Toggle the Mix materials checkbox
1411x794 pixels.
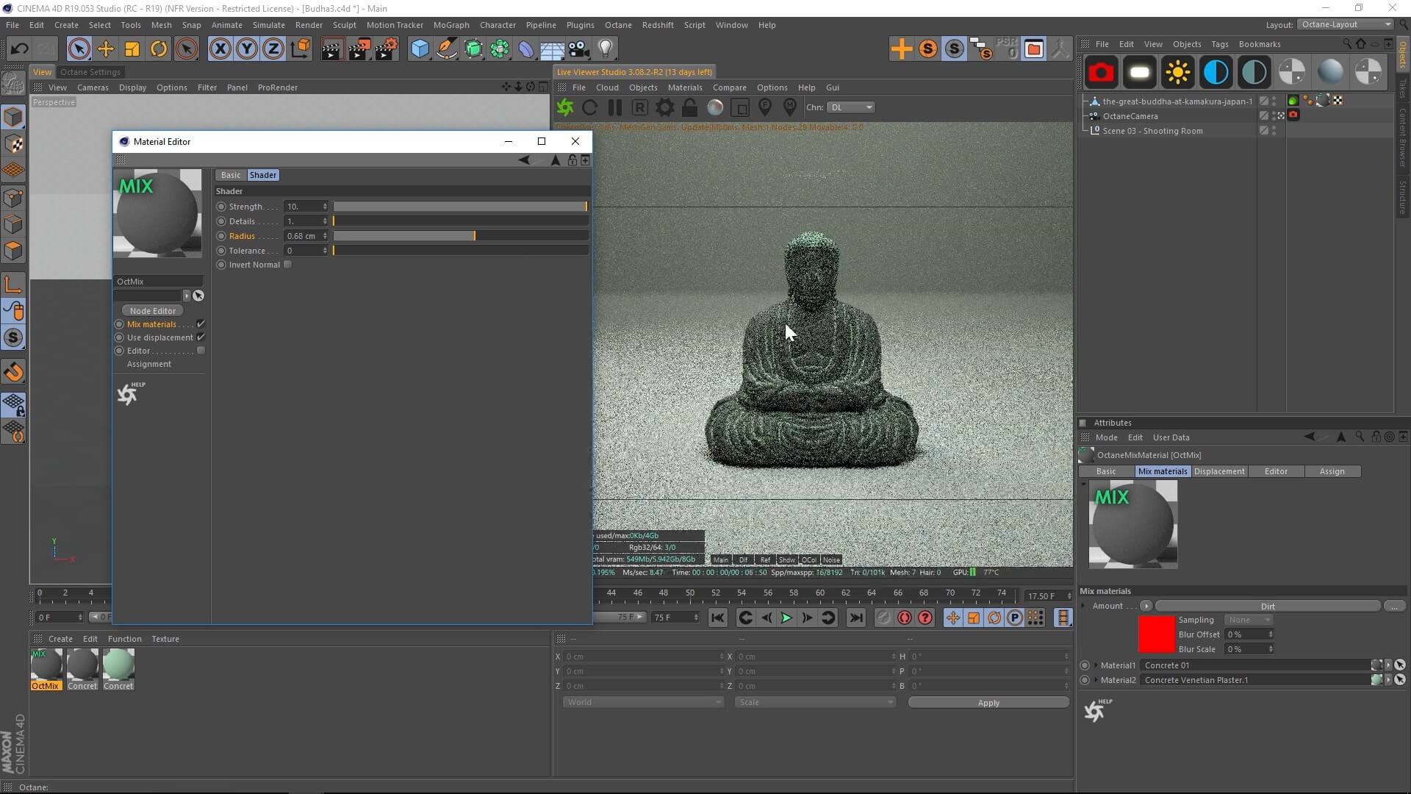[x=201, y=324]
